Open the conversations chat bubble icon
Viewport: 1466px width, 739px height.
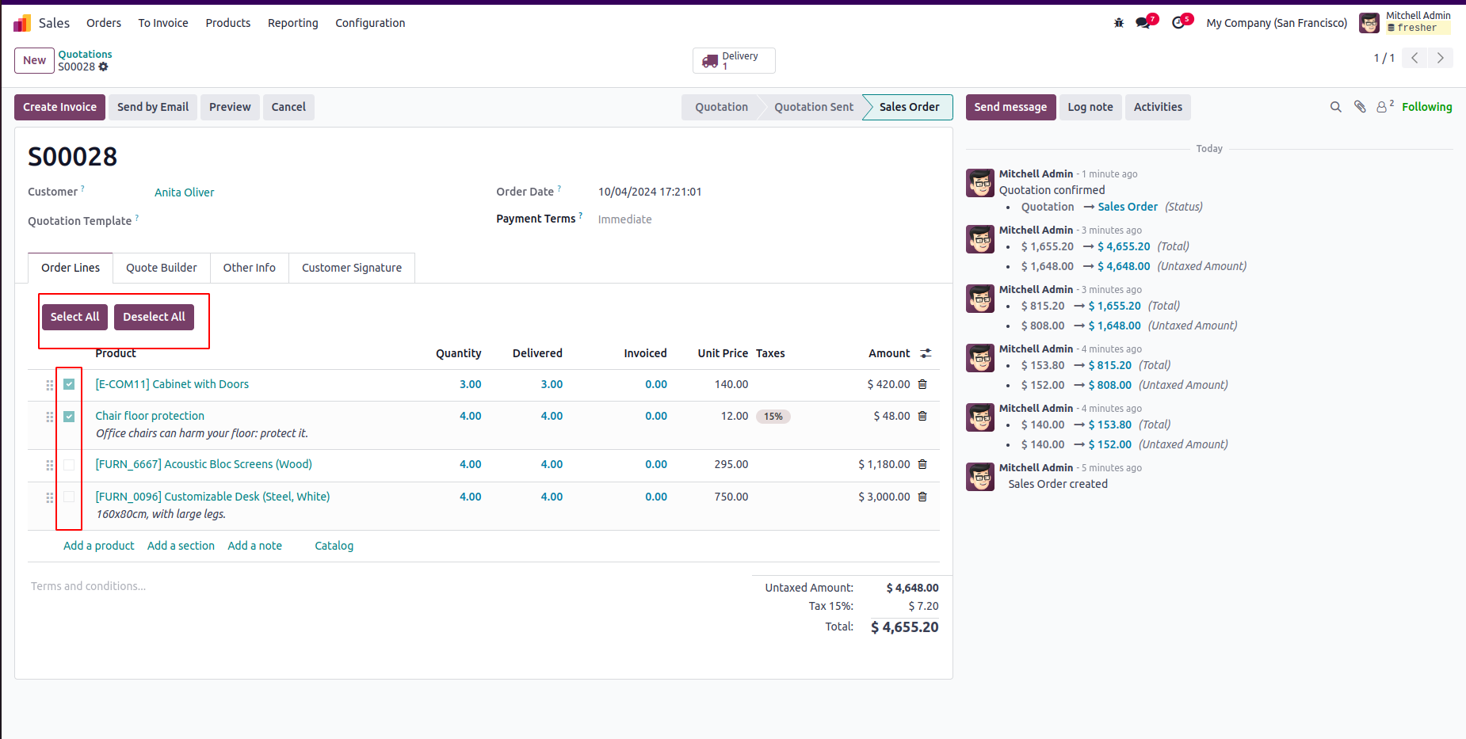(1143, 23)
